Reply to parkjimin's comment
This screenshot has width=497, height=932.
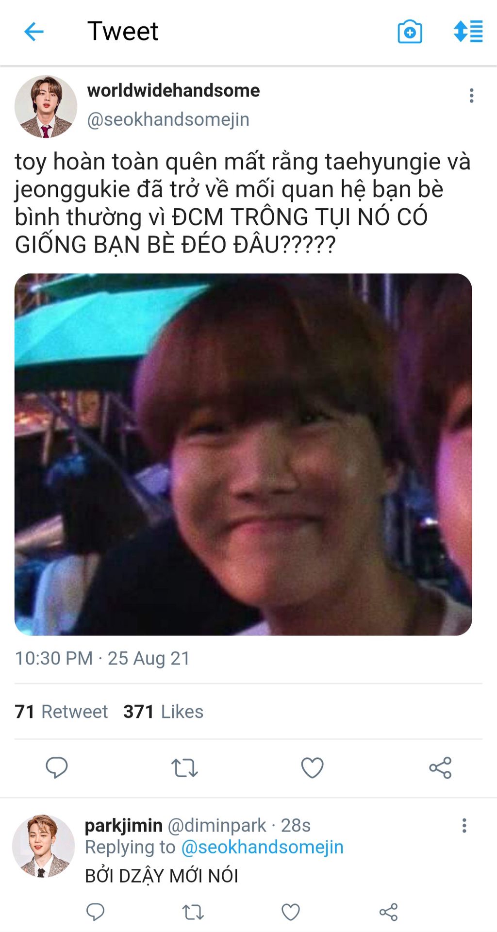95,912
